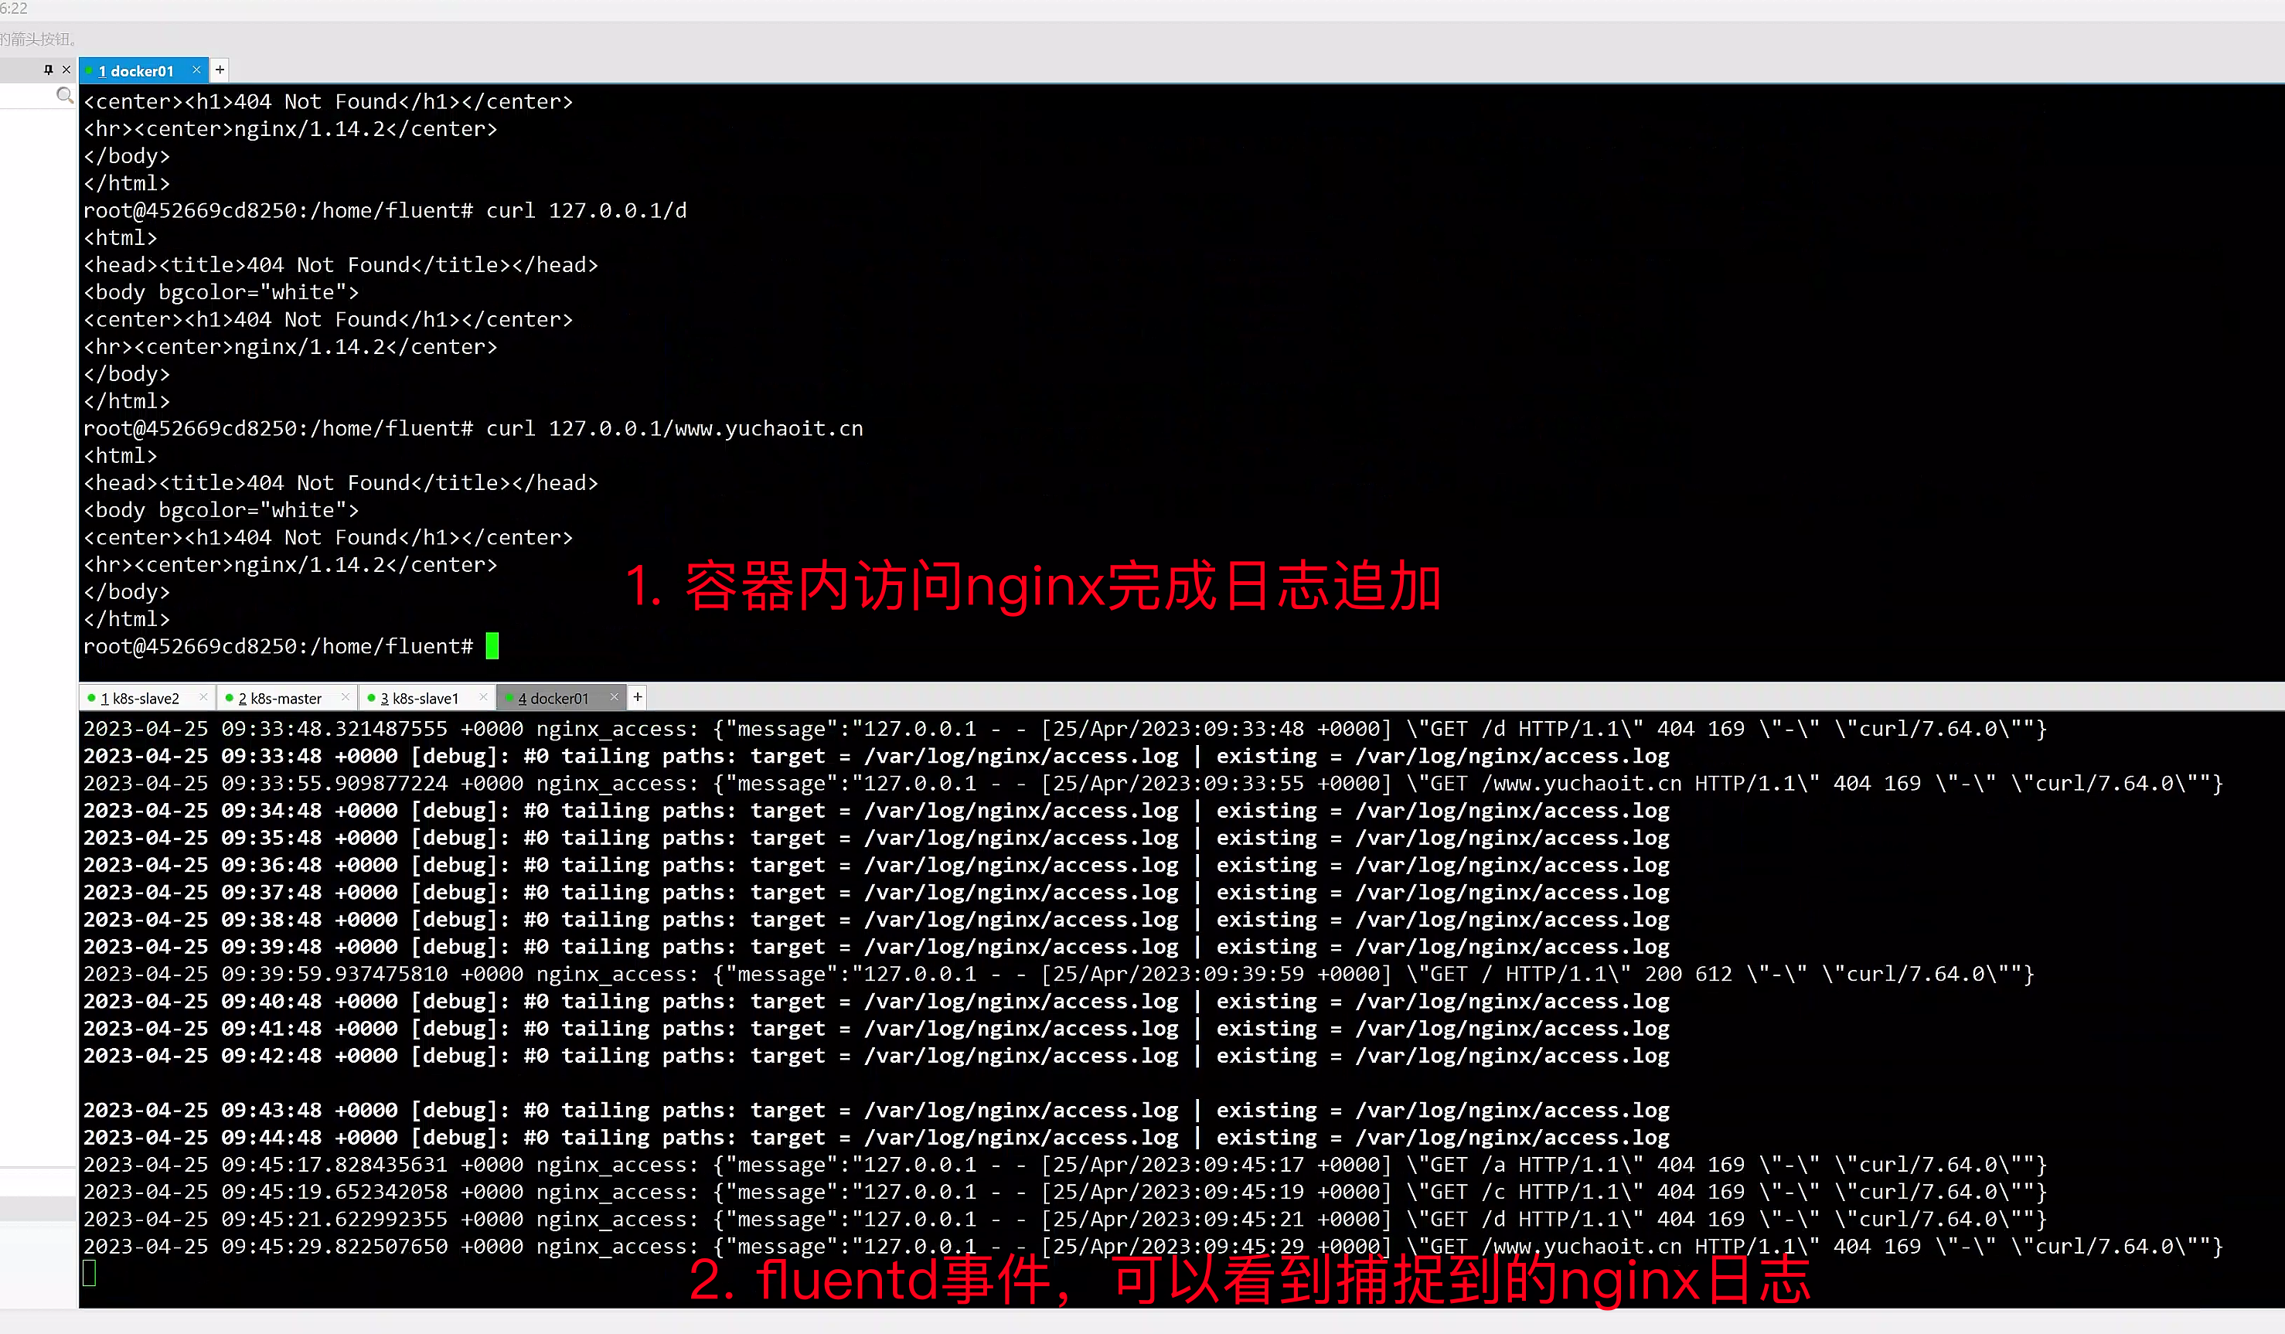Select the lower '4 docker01' tab
This screenshot has width=2285, height=1334.
[x=553, y=698]
